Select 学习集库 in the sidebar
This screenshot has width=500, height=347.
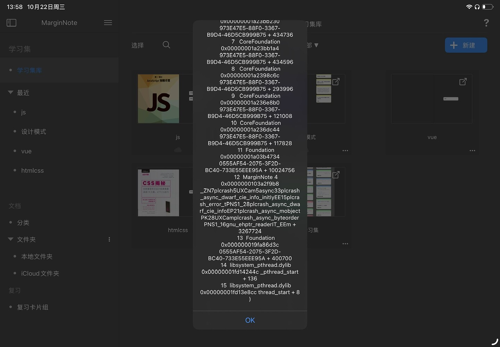point(30,70)
